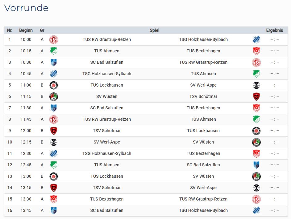Click TUS Bexterhagen logo in match 15
291x219 pixels.
54,199
